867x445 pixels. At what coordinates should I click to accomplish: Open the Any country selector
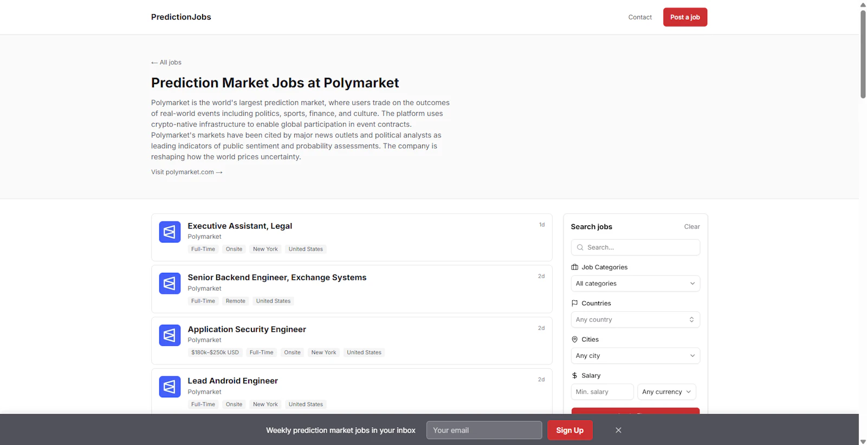(x=635, y=320)
